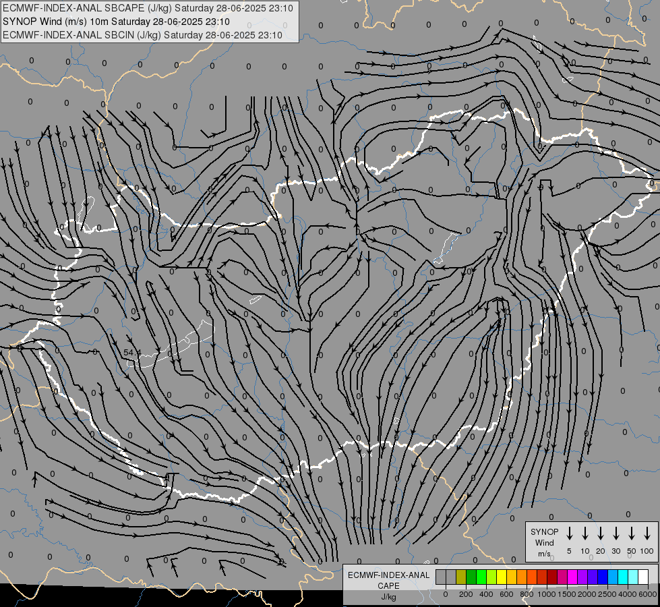Click the m/s unit in wind legend
Image resolution: width=660 pixels, height=607 pixels.
(x=544, y=554)
